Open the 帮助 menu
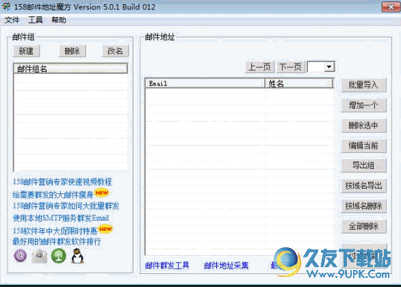Image resolution: width=401 pixels, height=287 pixels. [59, 20]
